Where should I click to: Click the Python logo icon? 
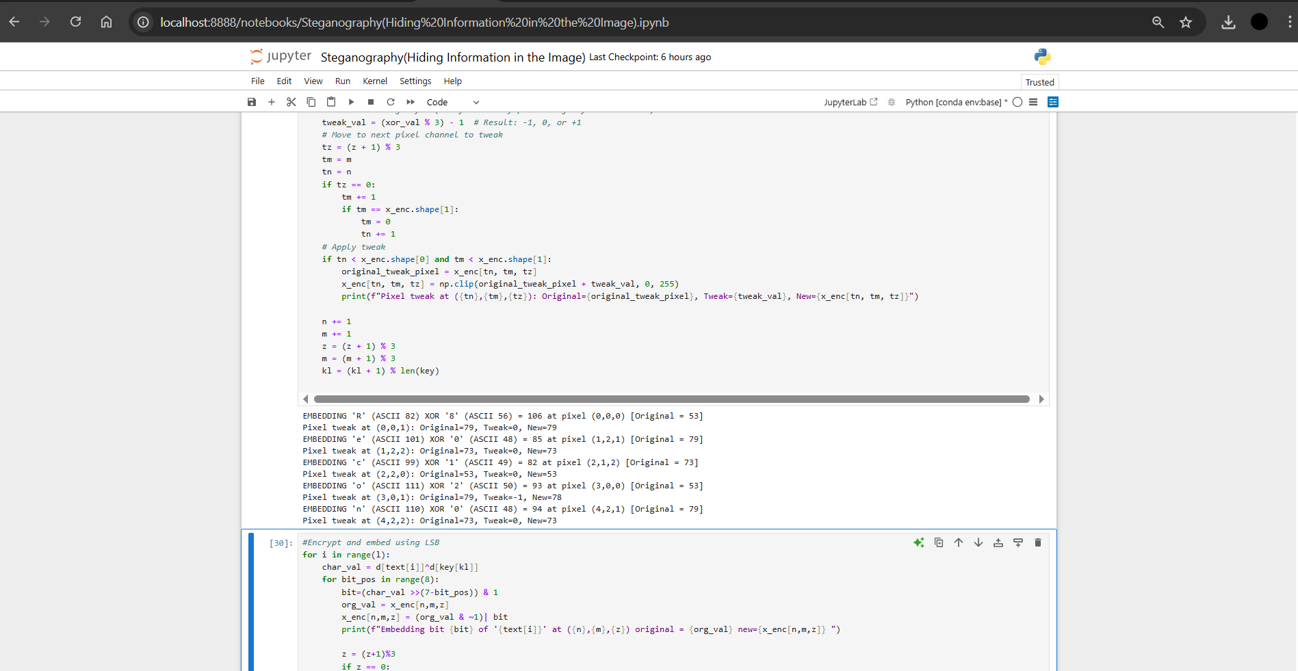click(x=1042, y=56)
